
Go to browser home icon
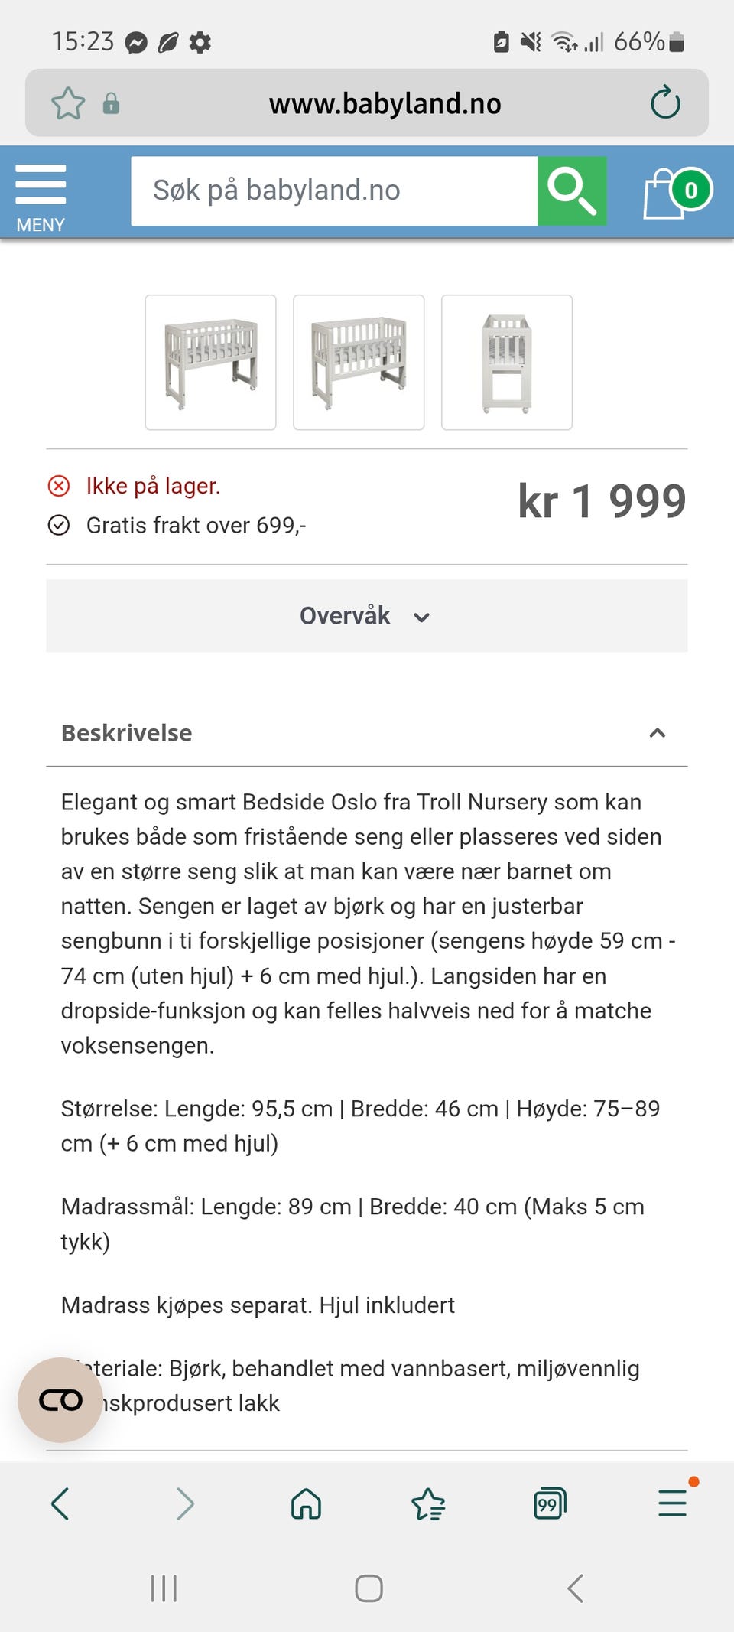(306, 1503)
